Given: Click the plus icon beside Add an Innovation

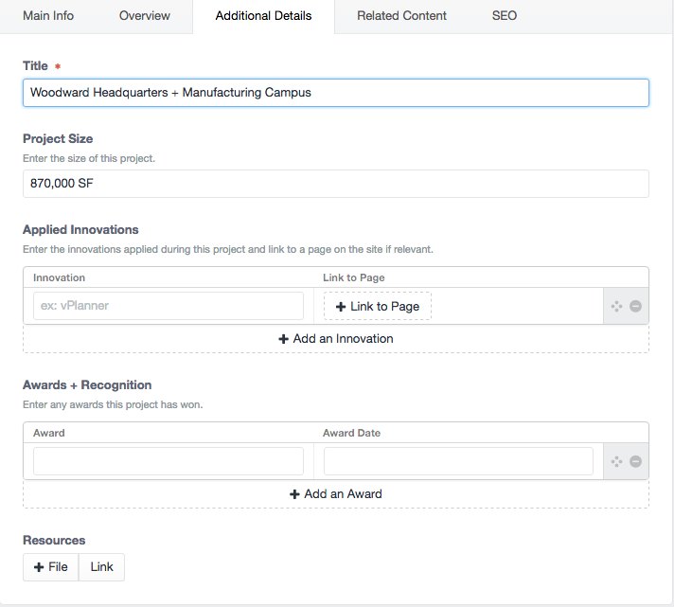Looking at the screenshot, I should tap(283, 339).
